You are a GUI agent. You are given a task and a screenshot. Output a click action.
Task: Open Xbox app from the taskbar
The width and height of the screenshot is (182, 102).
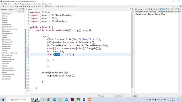pos(78,99)
